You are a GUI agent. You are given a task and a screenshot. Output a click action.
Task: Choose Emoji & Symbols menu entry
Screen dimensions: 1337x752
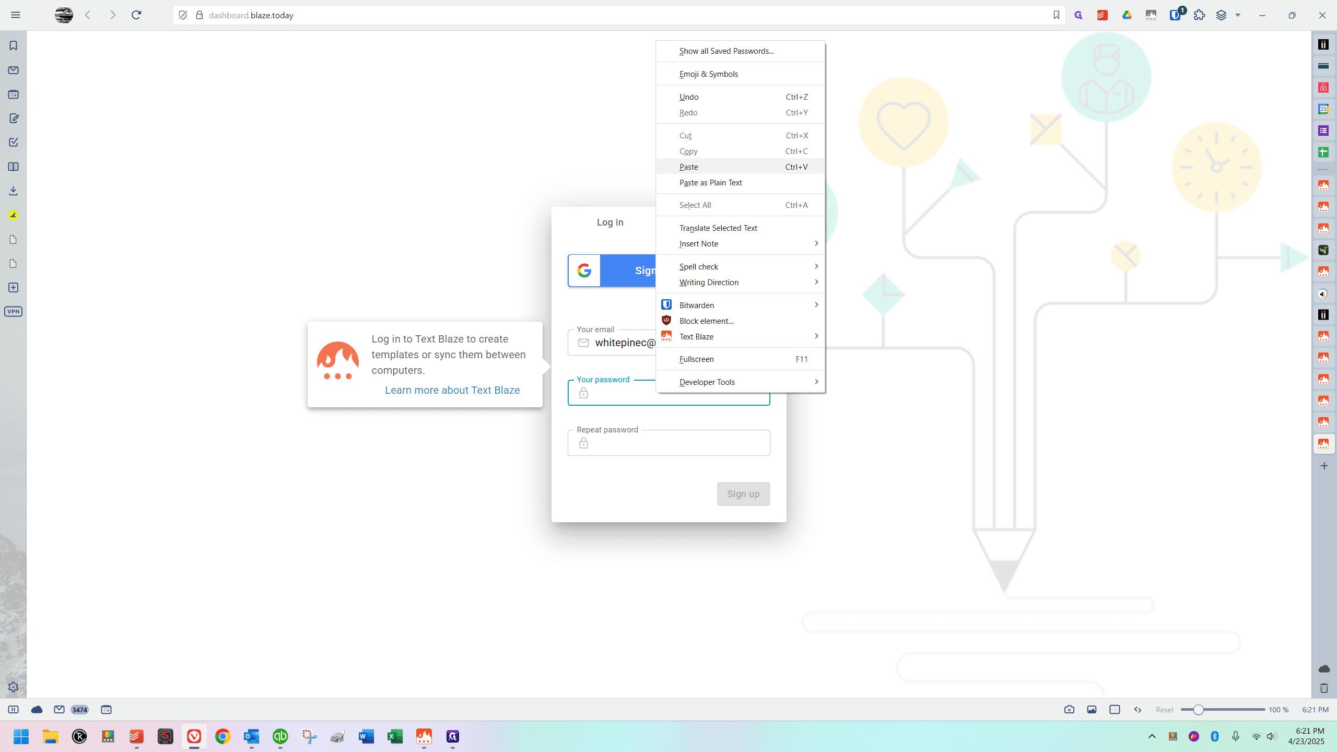coord(740,74)
